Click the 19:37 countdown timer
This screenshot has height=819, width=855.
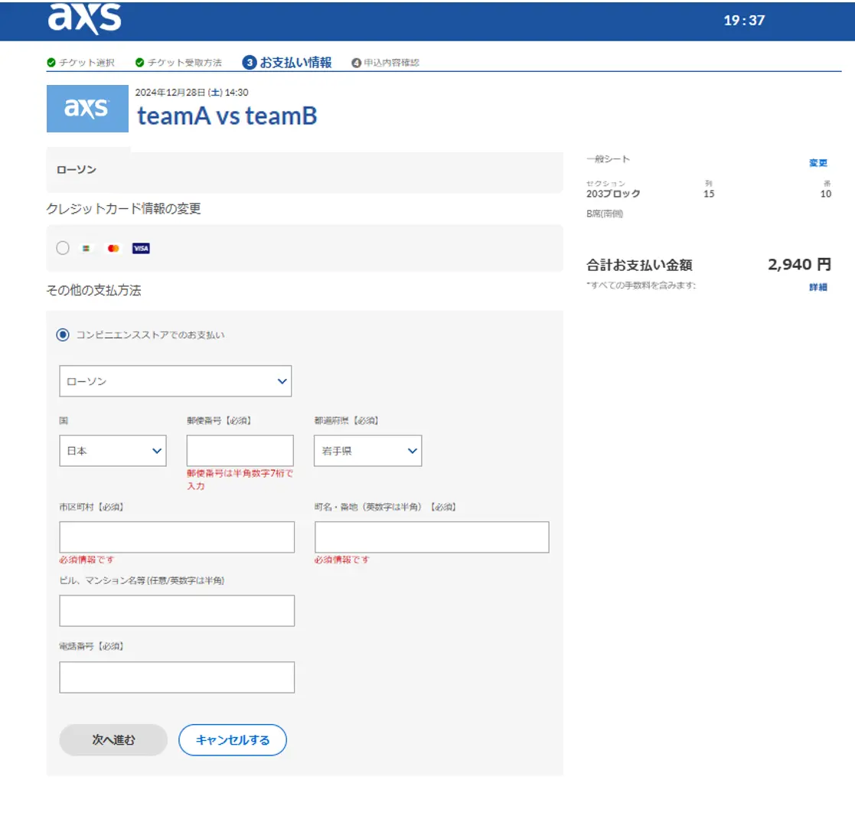pyautogui.click(x=744, y=20)
